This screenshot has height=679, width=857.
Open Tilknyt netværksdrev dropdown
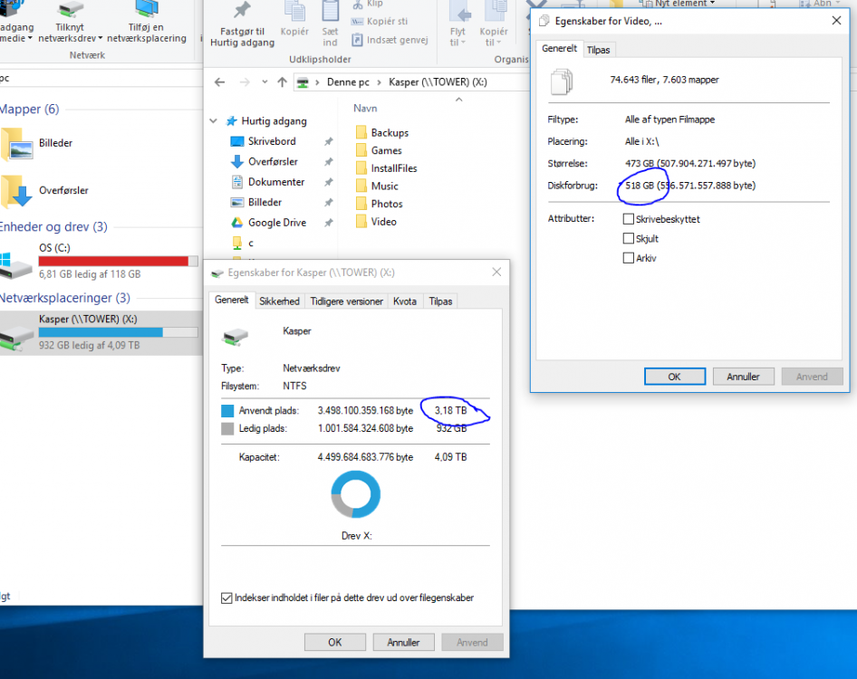click(70, 33)
